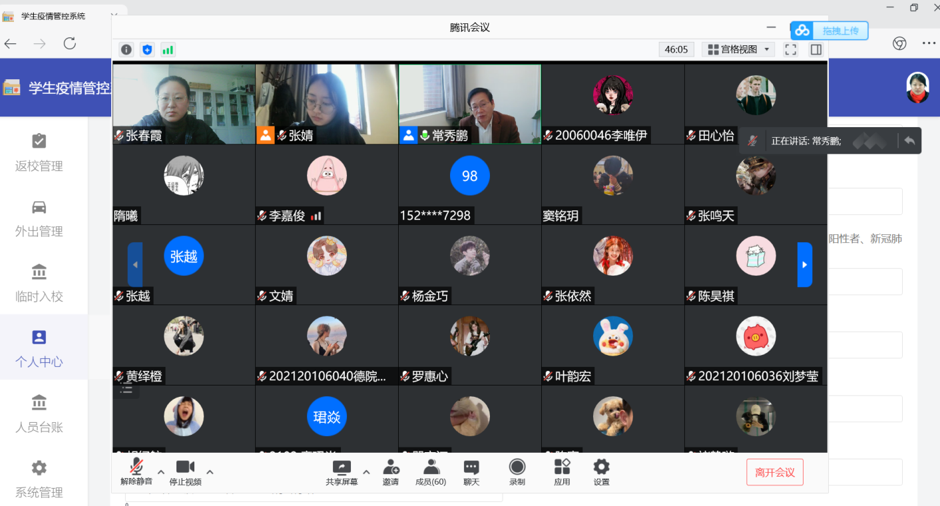Select 返校管理 in the sidebar
The image size is (940, 506).
tap(39, 152)
